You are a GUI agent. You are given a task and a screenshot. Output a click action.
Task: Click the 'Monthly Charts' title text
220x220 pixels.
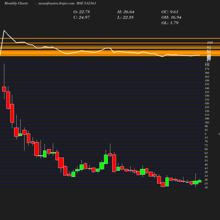coord(16,4)
